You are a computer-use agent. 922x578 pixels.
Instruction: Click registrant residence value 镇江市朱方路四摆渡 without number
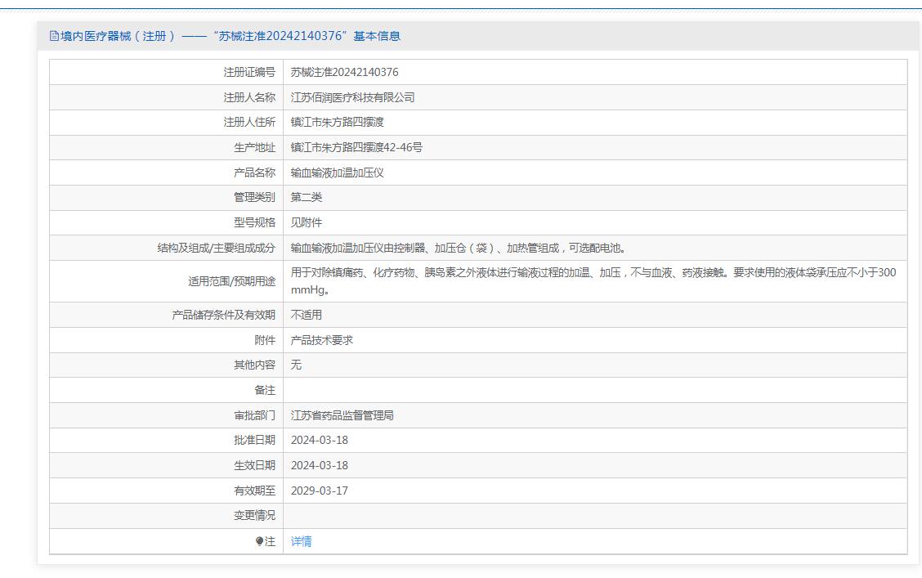[337, 123]
